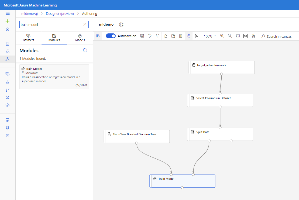Viewport: 299px width, 200px height.
Task: Redo the last undone action
Action: pos(157,36)
